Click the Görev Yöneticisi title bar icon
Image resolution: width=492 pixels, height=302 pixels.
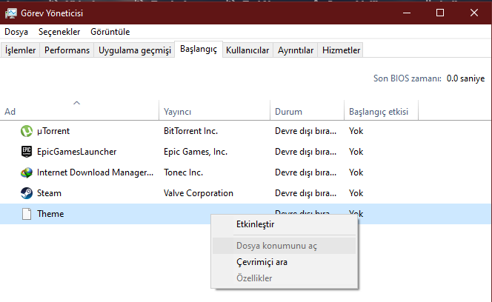click(11, 13)
